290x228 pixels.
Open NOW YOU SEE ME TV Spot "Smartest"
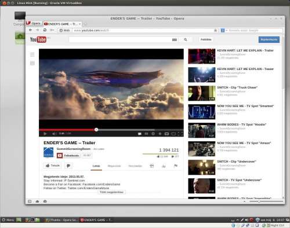(245, 106)
